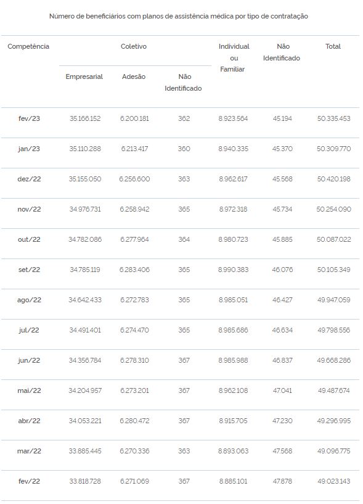363x504 pixels.
Task: Click the Adesão sub-column header
Action: [134, 76]
